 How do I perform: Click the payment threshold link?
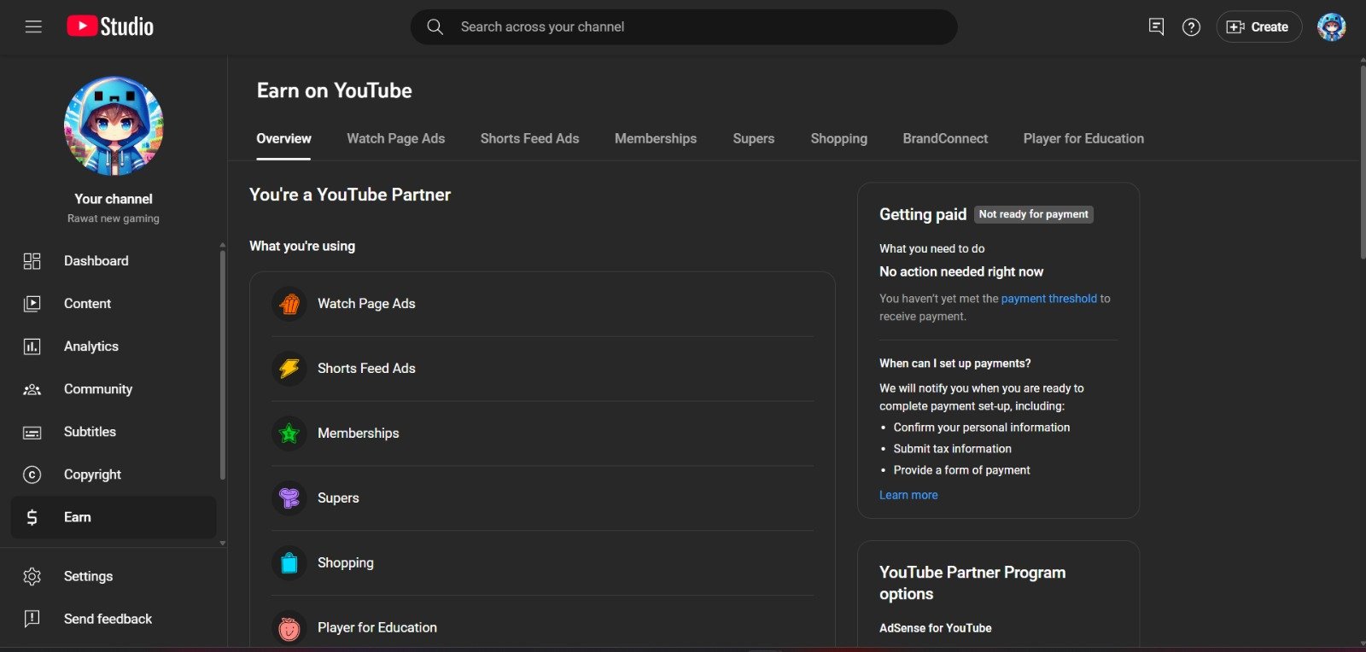click(x=1049, y=299)
